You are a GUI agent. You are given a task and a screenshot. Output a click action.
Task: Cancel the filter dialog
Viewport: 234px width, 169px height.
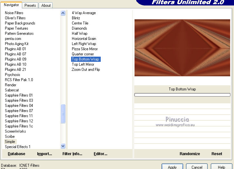click(x=197, y=167)
